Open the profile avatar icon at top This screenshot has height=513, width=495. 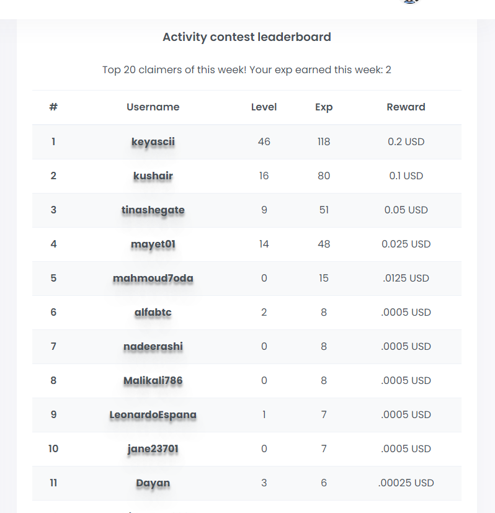(409, 2)
